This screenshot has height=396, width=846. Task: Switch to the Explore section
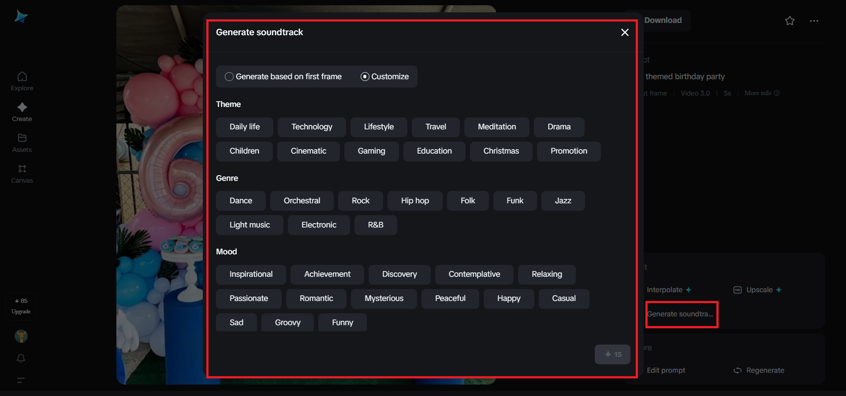pos(22,80)
